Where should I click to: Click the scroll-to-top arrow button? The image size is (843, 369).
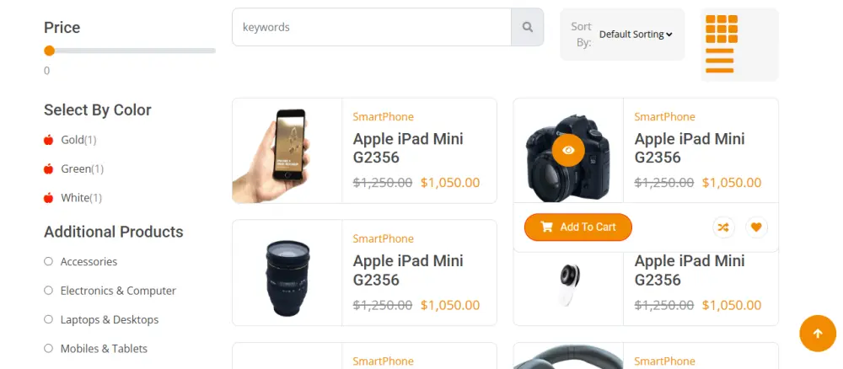[x=817, y=334]
